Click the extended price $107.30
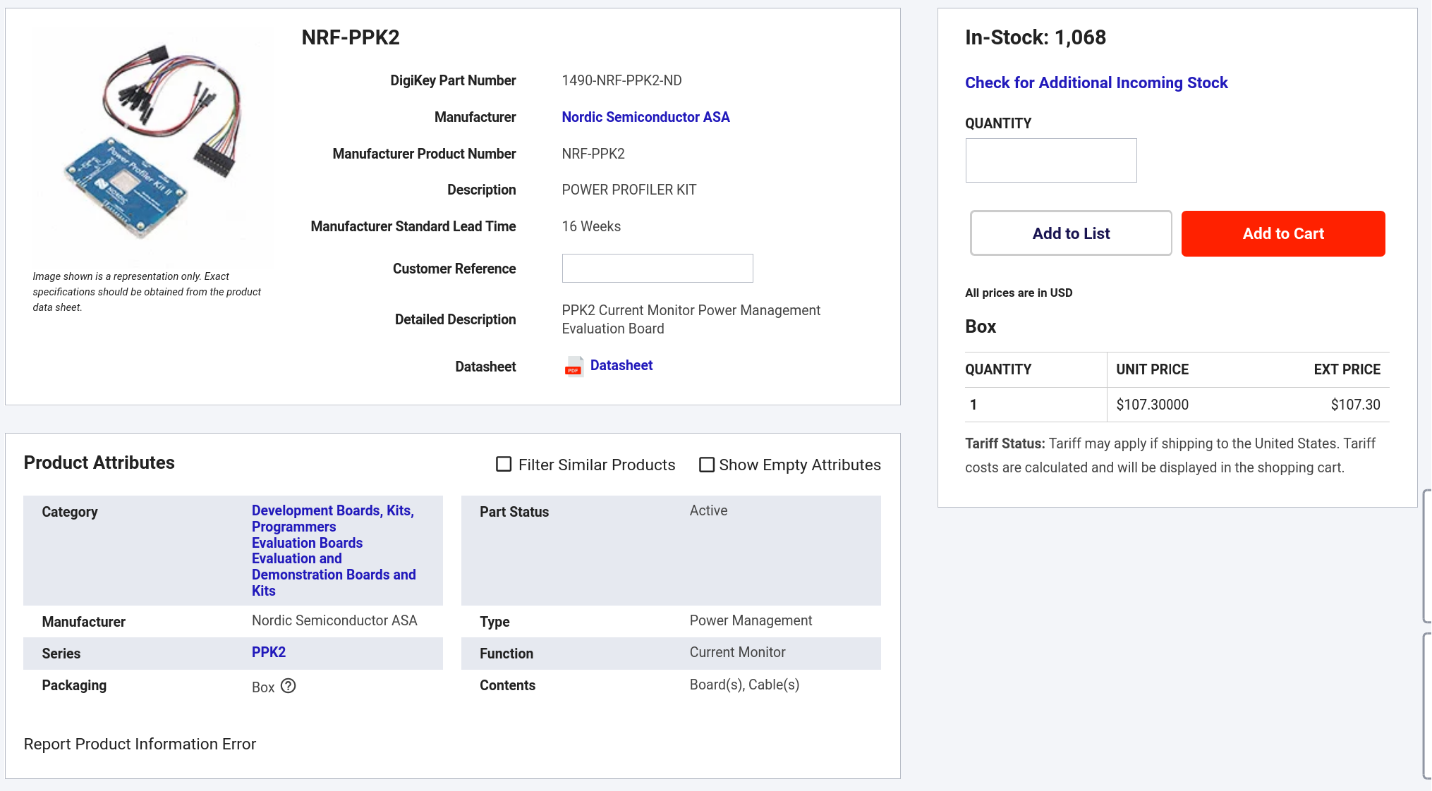 pos(1355,405)
